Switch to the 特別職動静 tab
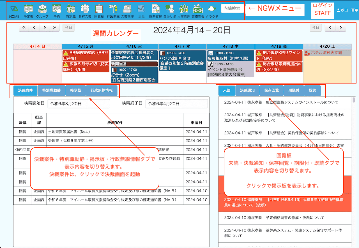The image size is (359, 248). [51, 91]
